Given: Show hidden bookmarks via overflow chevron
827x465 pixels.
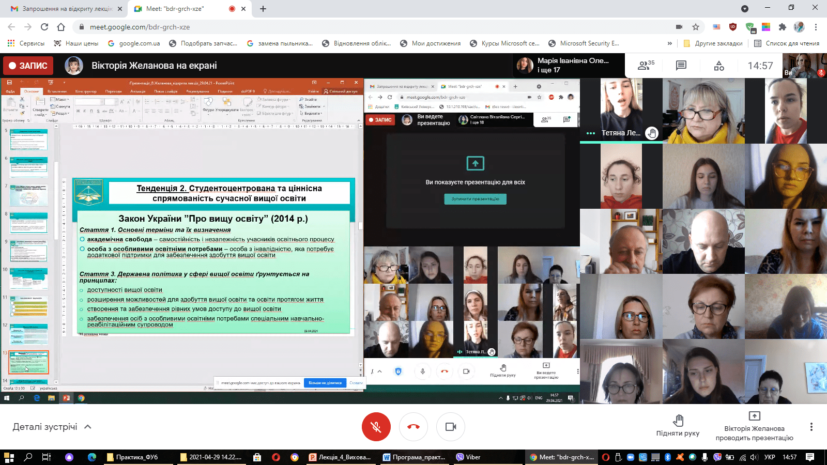Looking at the screenshot, I should [x=670, y=43].
